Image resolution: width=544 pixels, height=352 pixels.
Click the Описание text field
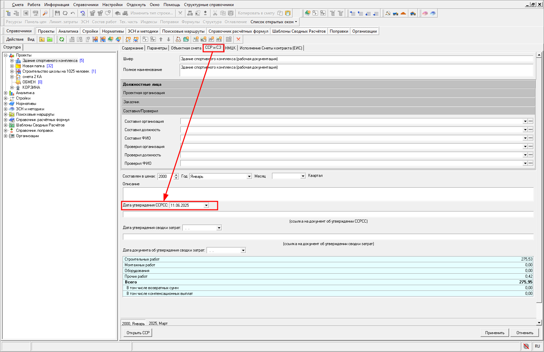coord(328,194)
